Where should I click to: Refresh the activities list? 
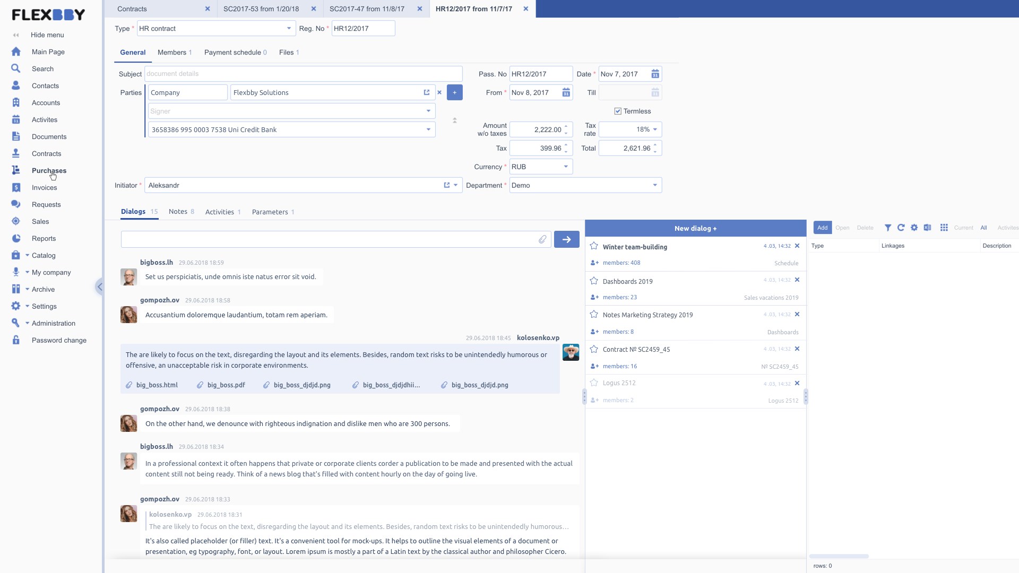coord(901,228)
